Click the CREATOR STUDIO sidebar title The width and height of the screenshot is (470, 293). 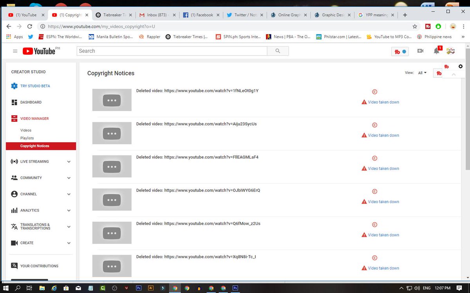tap(29, 72)
